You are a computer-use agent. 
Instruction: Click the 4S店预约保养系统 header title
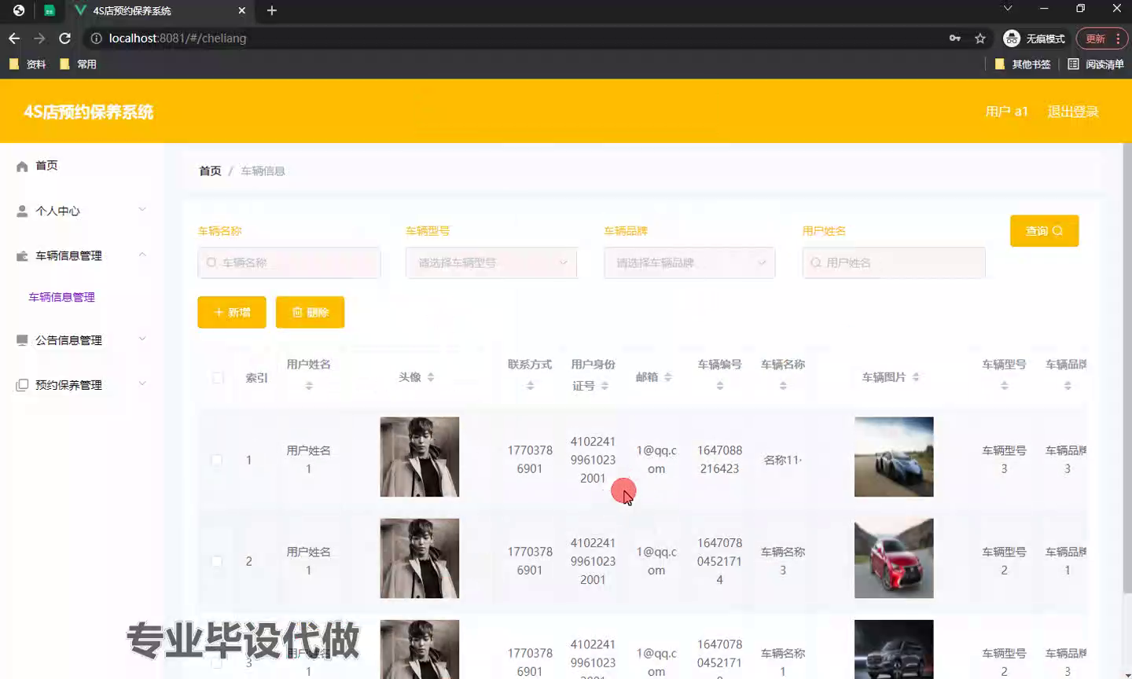(89, 112)
